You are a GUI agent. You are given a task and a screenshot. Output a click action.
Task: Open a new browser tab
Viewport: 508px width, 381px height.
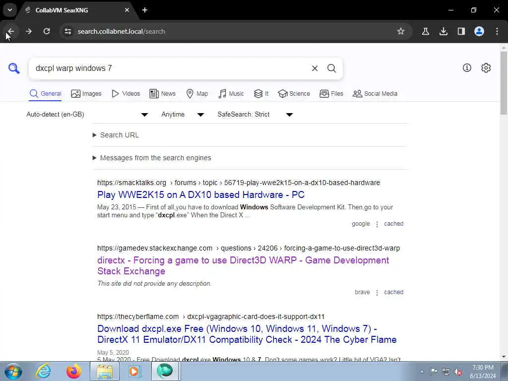(145, 10)
